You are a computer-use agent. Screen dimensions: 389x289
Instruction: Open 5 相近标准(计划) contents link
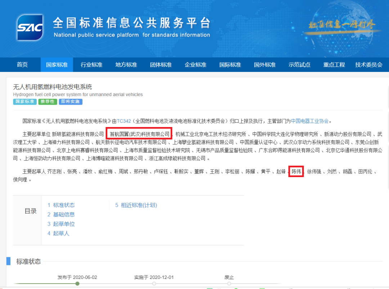point(136,205)
